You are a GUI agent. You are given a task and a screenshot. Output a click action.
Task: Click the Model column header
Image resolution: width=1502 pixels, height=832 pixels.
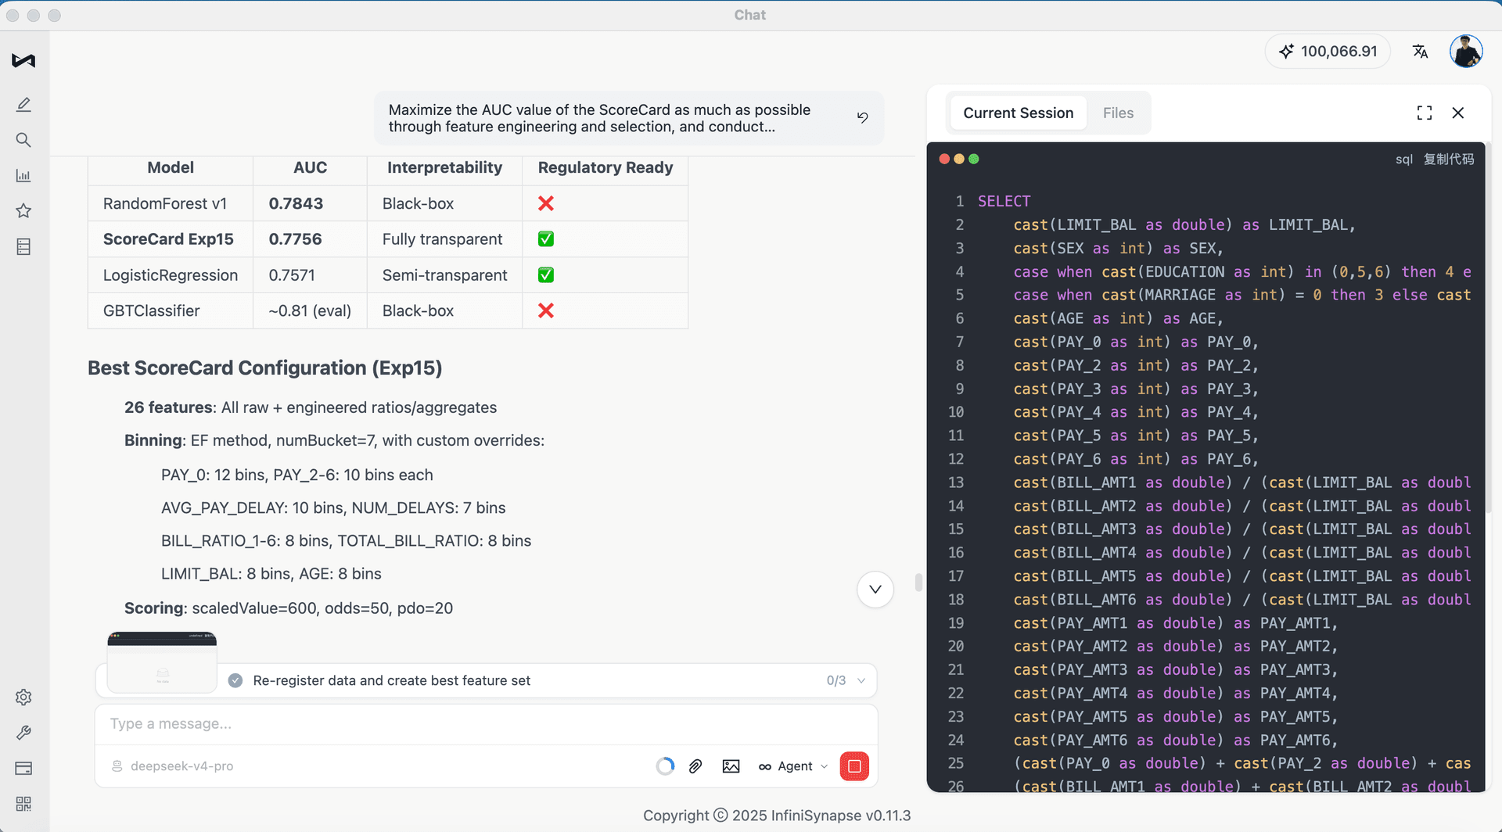pyautogui.click(x=171, y=167)
